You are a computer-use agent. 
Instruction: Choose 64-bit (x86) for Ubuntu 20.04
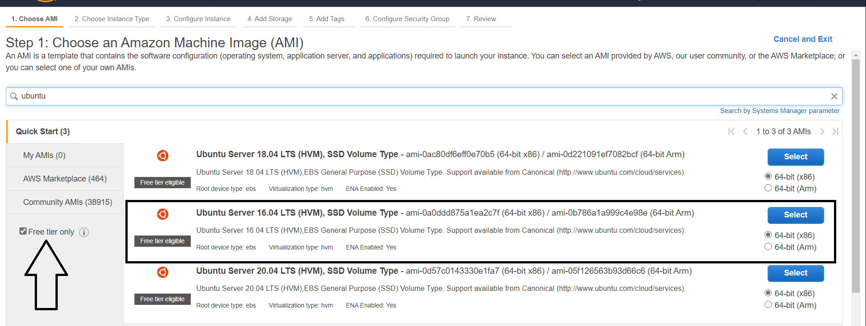pyautogui.click(x=768, y=293)
